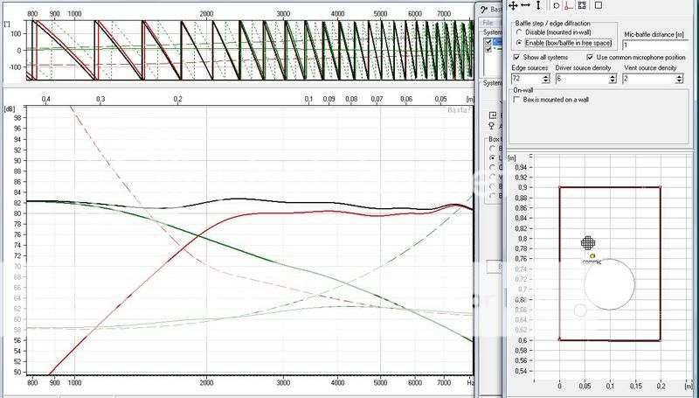The image size is (699, 398).
Task: Click the Vent source density value field
Action: click(648, 79)
